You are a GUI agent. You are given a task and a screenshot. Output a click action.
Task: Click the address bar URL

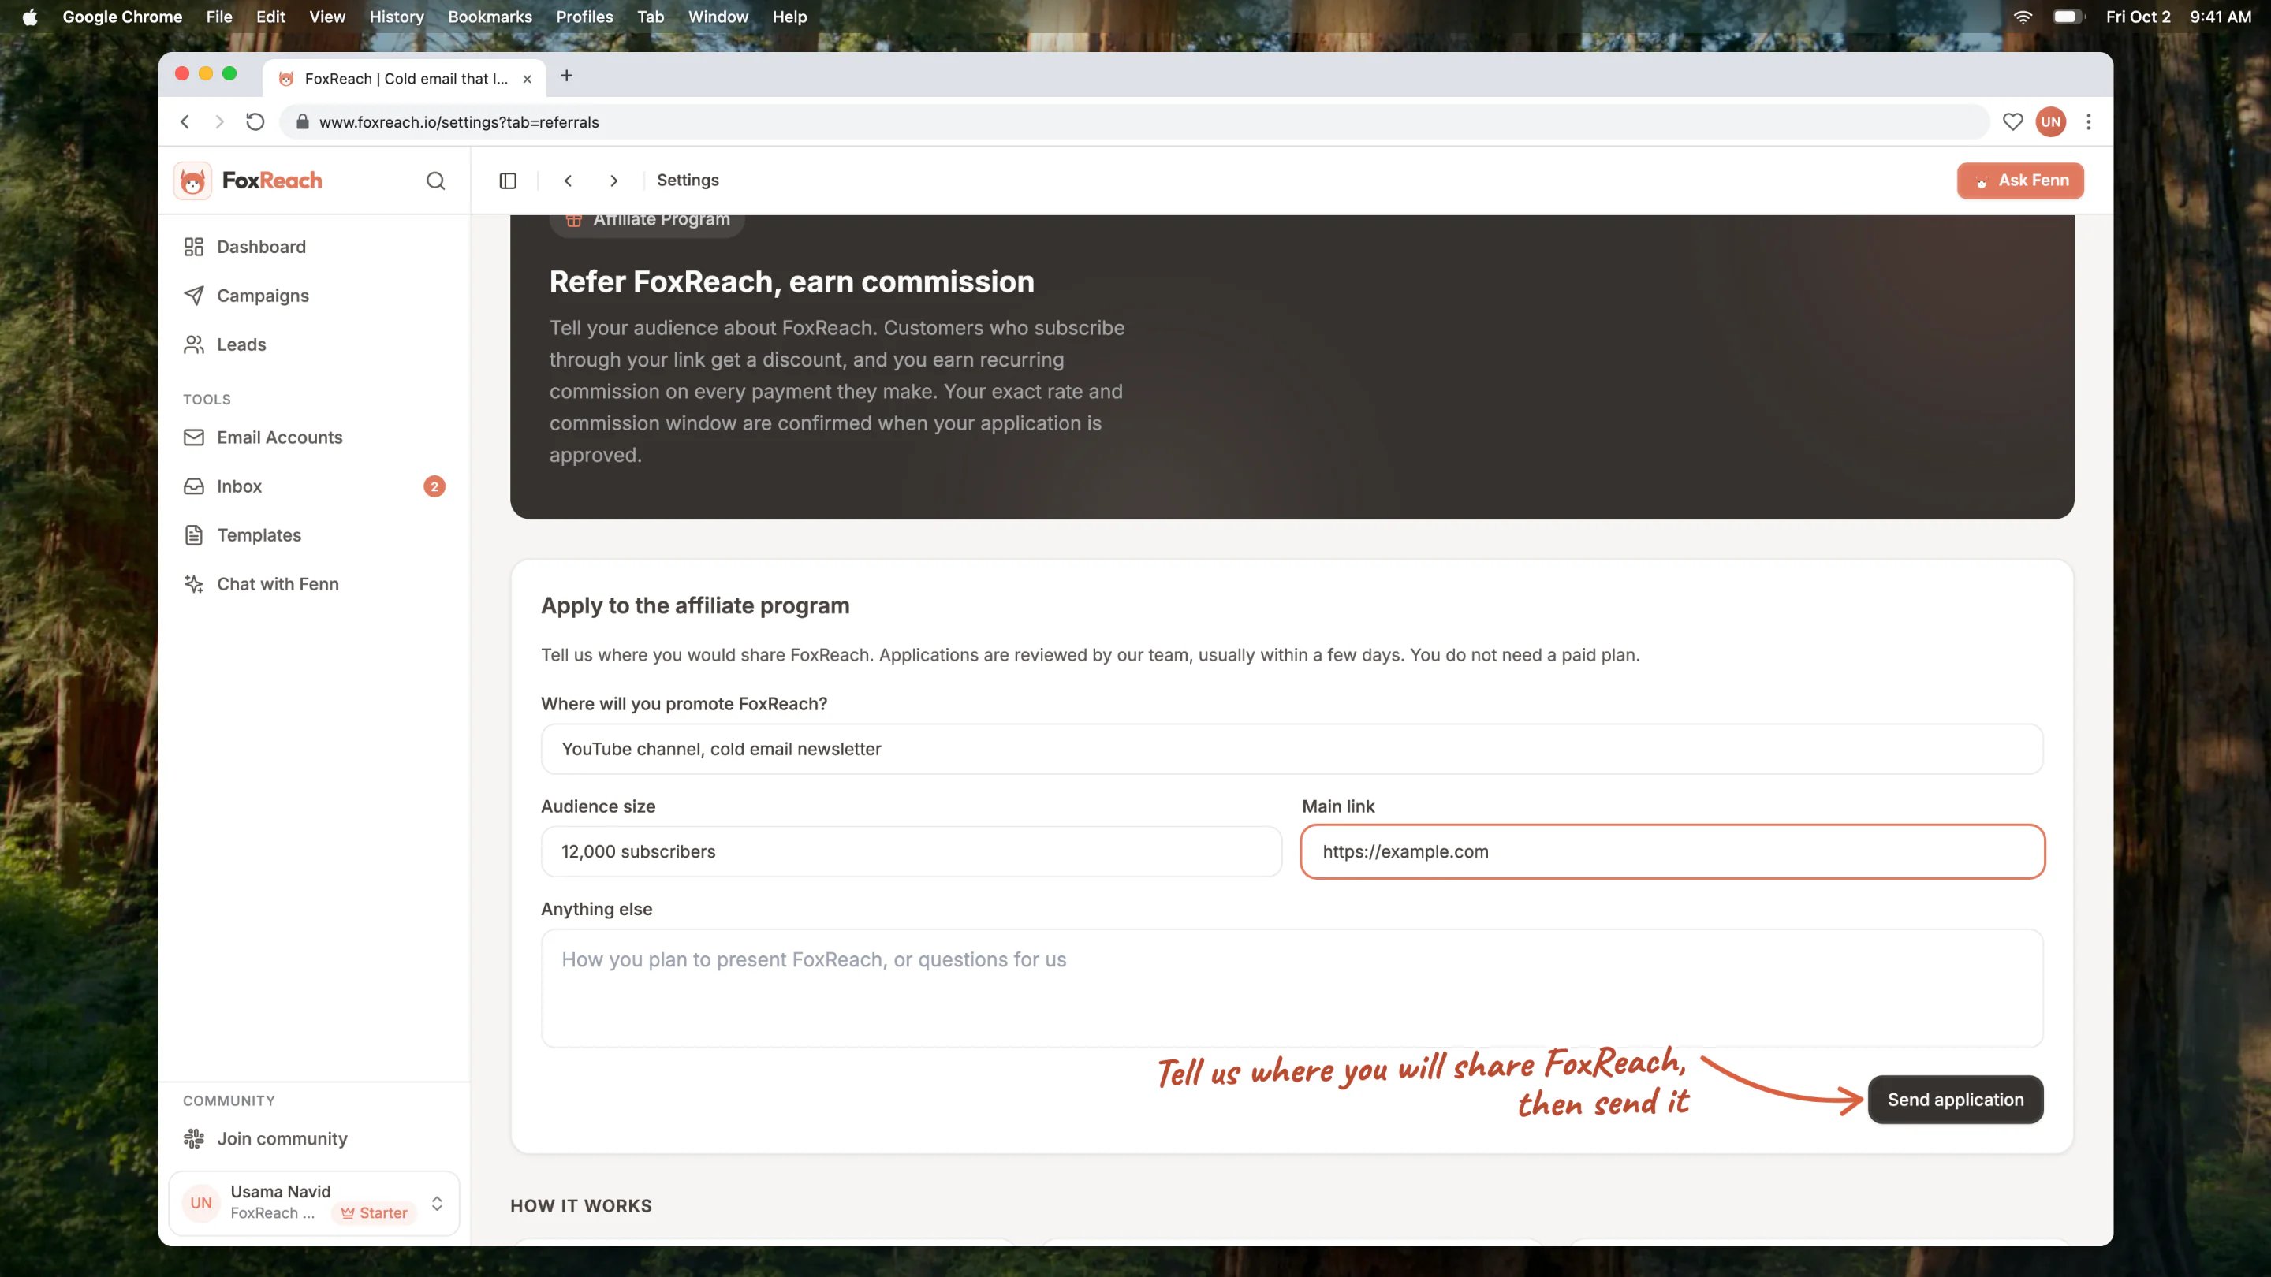[458, 121]
